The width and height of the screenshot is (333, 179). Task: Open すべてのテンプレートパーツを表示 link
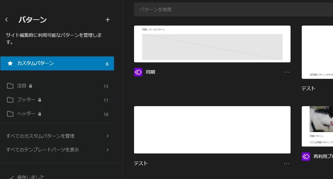tap(57, 150)
